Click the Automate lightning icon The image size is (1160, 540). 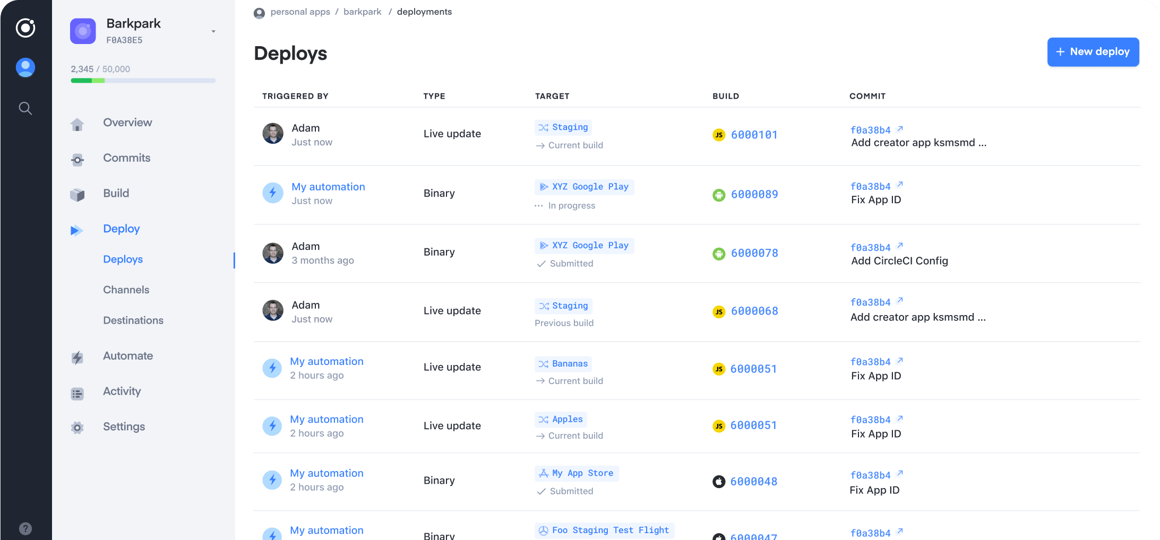coord(78,358)
